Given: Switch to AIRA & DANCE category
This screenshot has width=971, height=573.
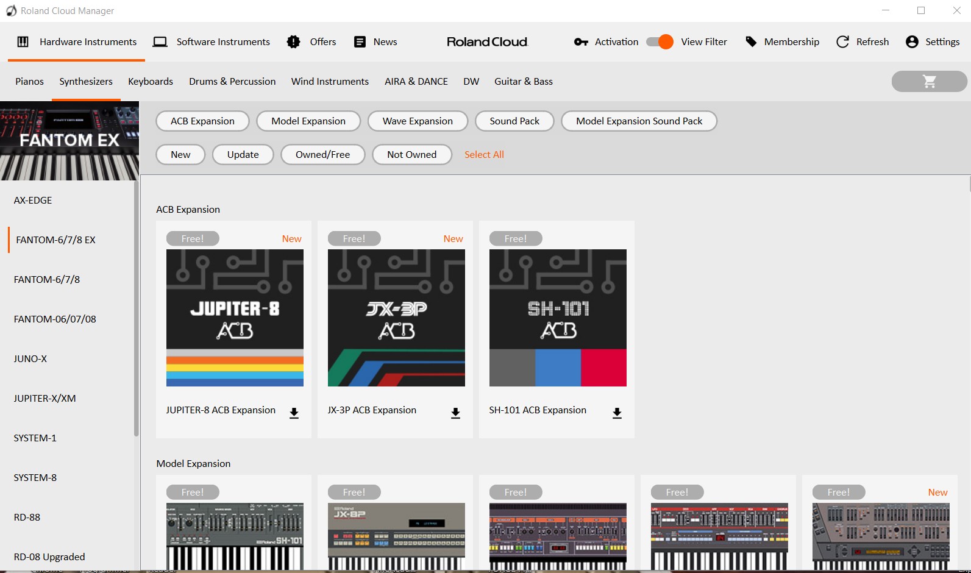Looking at the screenshot, I should (416, 81).
